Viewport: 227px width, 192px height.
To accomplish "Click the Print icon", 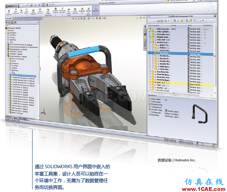I will click(x=35, y=5).
